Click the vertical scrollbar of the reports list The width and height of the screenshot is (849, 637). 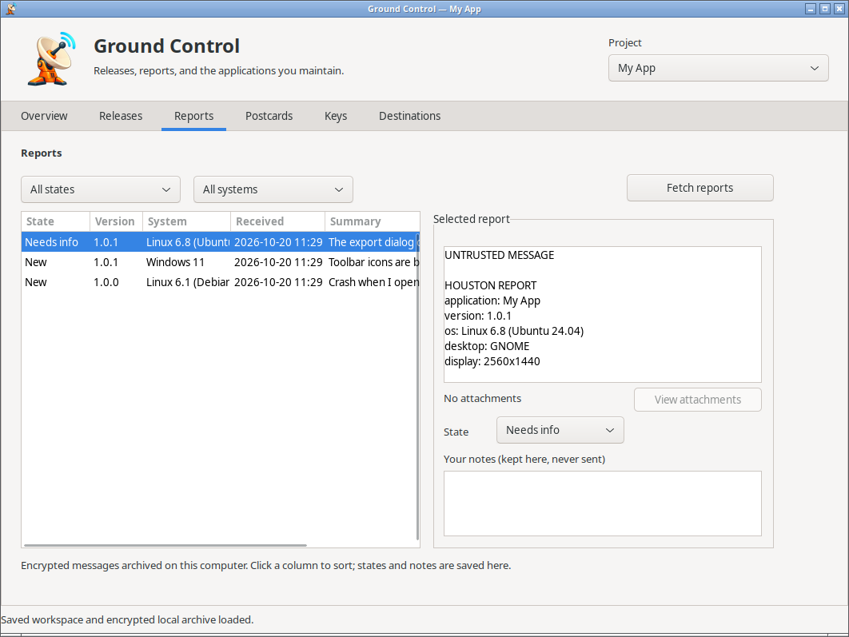coord(417,385)
